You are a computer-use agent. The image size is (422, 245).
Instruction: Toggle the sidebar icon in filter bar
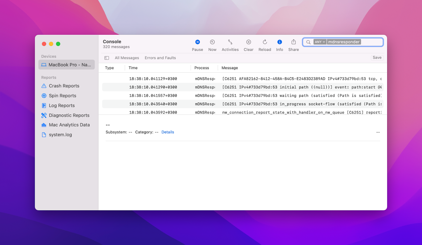pos(107,58)
